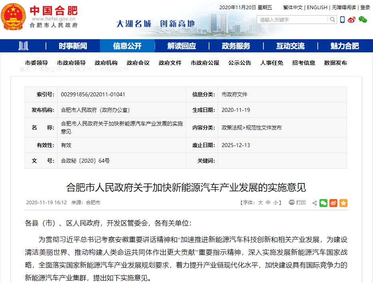Set font size to 大
This screenshot has width=373, height=283.
pos(261,203)
